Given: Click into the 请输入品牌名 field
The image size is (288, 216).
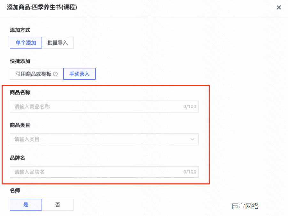Looking at the screenshot, I should (x=96, y=172).
